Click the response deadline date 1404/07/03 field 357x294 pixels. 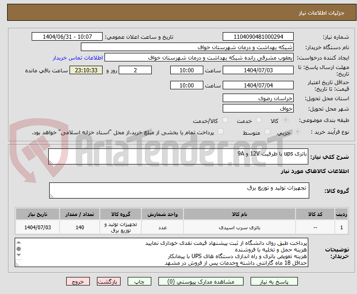pyautogui.click(x=258, y=70)
